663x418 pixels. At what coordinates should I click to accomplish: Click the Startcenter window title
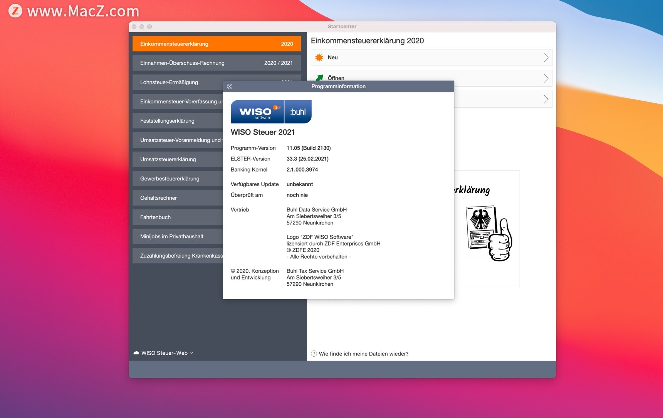coord(342,27)
